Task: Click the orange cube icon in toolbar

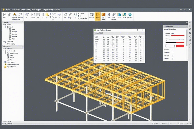Action: (x=103, y=15)
